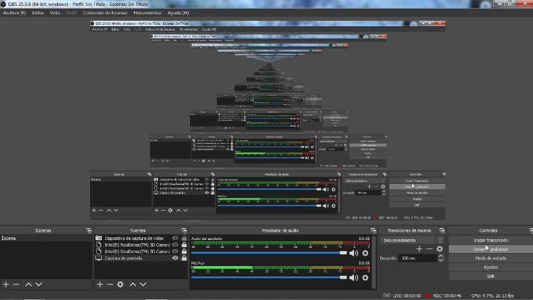
Task: Open the Vista menu
Action: 55,13
